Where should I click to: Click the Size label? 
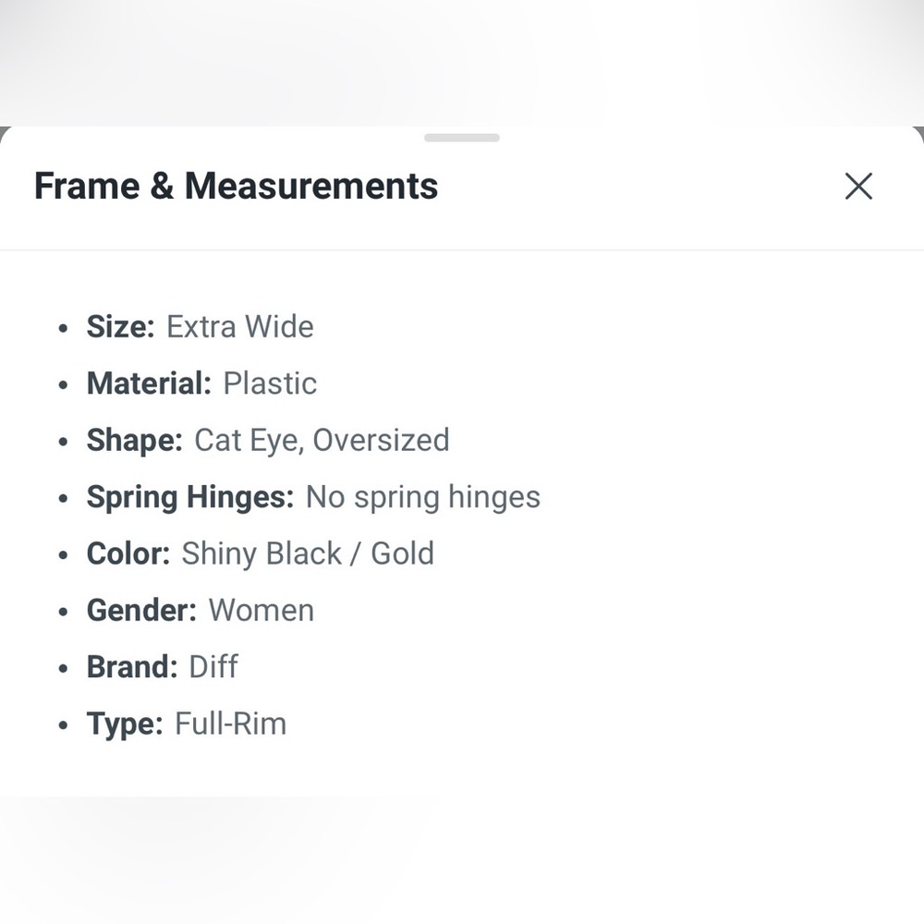coord(120,327)
